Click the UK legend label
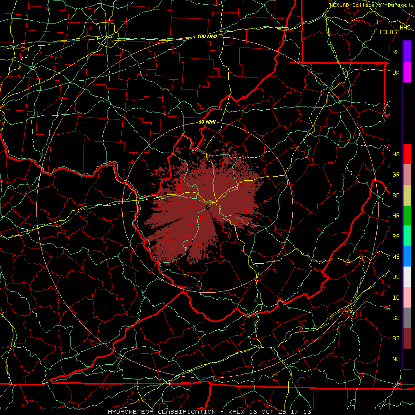Screen dimensions: 415x415 [396, 72]
